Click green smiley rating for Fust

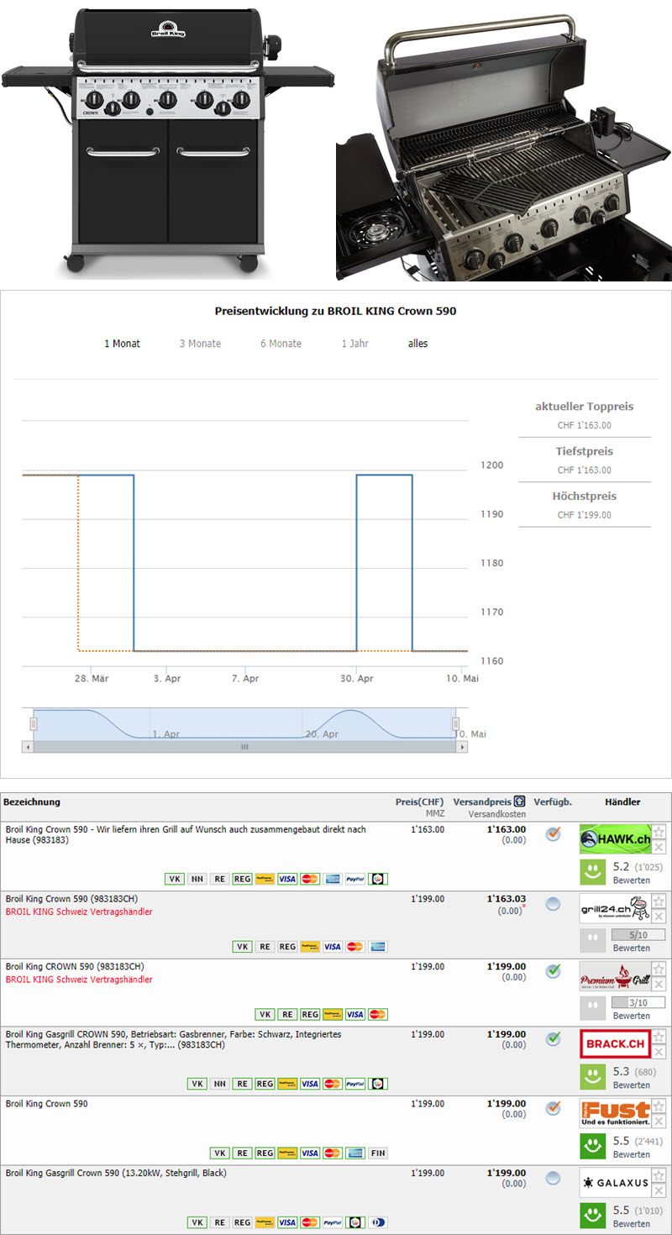(x=592, y=1148)
